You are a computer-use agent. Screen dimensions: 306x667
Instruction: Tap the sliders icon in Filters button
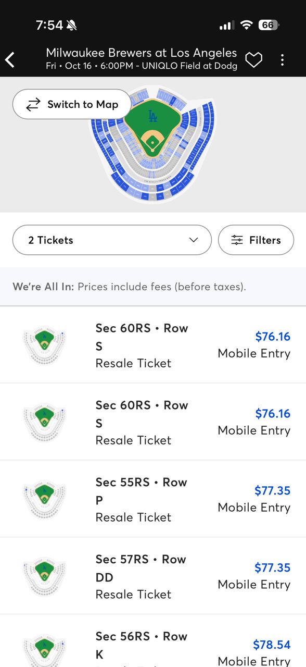tap(237, 240)
